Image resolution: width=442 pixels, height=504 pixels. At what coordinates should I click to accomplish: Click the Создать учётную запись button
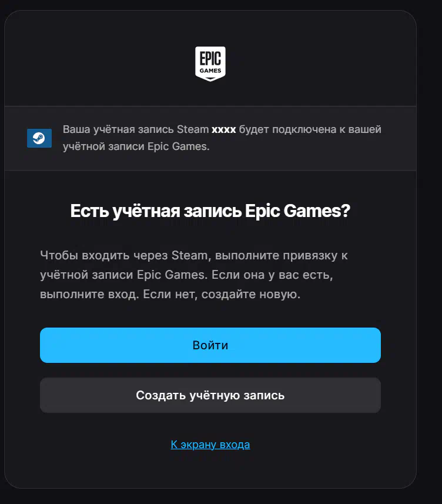click(x=210, y=395)
